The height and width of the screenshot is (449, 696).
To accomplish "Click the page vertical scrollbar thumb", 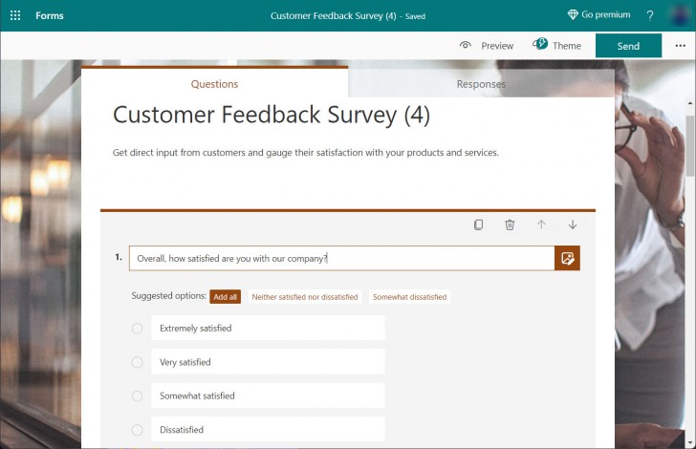I will 690,145.
